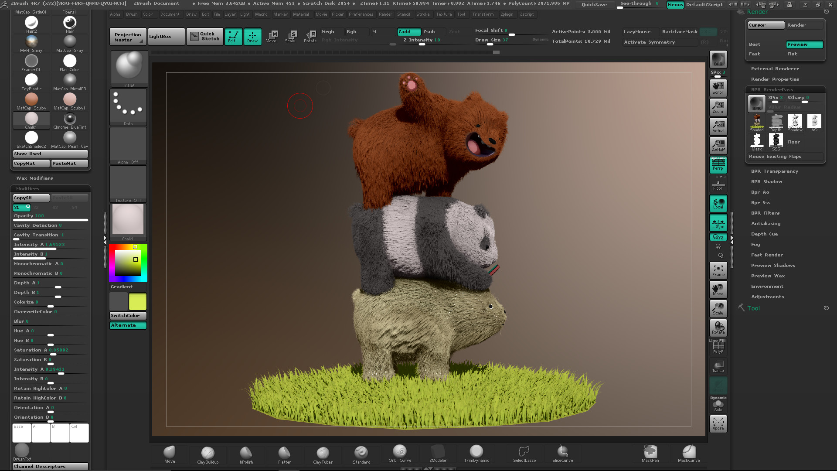The image size is (837, 471).
Task: Click the Quick Sketch button
Action: pyautogui.click(x=205, y=37)
